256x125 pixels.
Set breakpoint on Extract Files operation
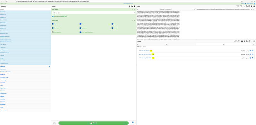pos(134,21)
